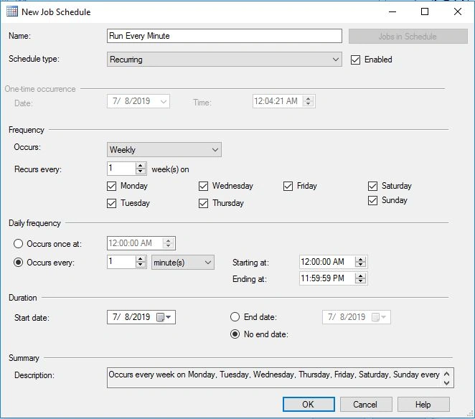Viewport: 475px width, 419px height.
Task: Maximize the New Job Schedule window
Action: (425, 11)
